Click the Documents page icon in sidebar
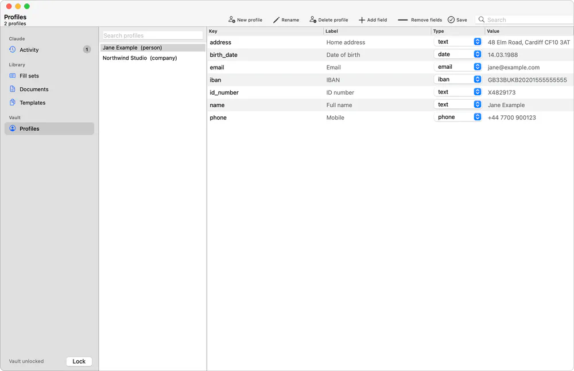 [x=13, y=89]
